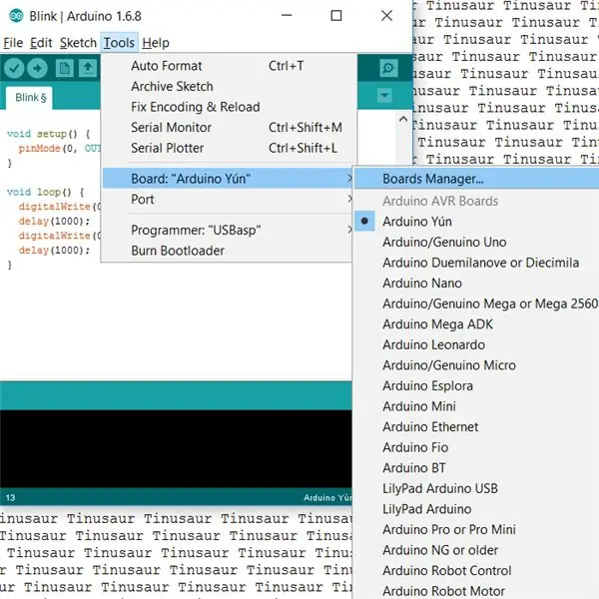Choose Archive Sketch menu entry
The image size is (599, 599).
[228, 86]
